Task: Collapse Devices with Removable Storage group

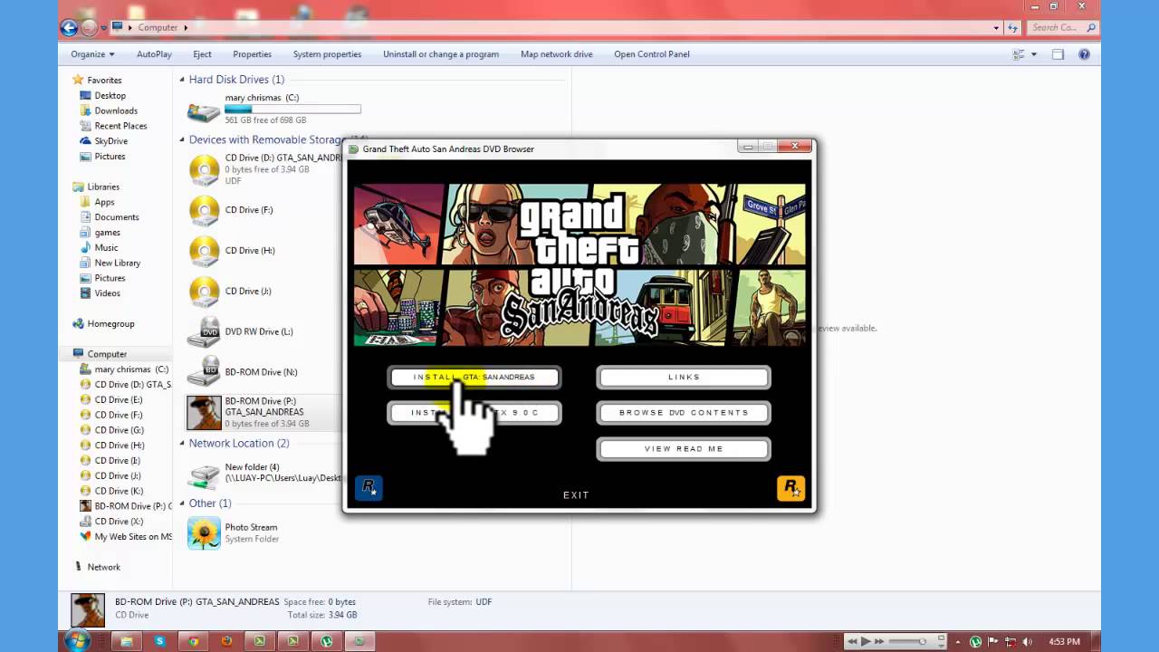Action: point(182,140)
